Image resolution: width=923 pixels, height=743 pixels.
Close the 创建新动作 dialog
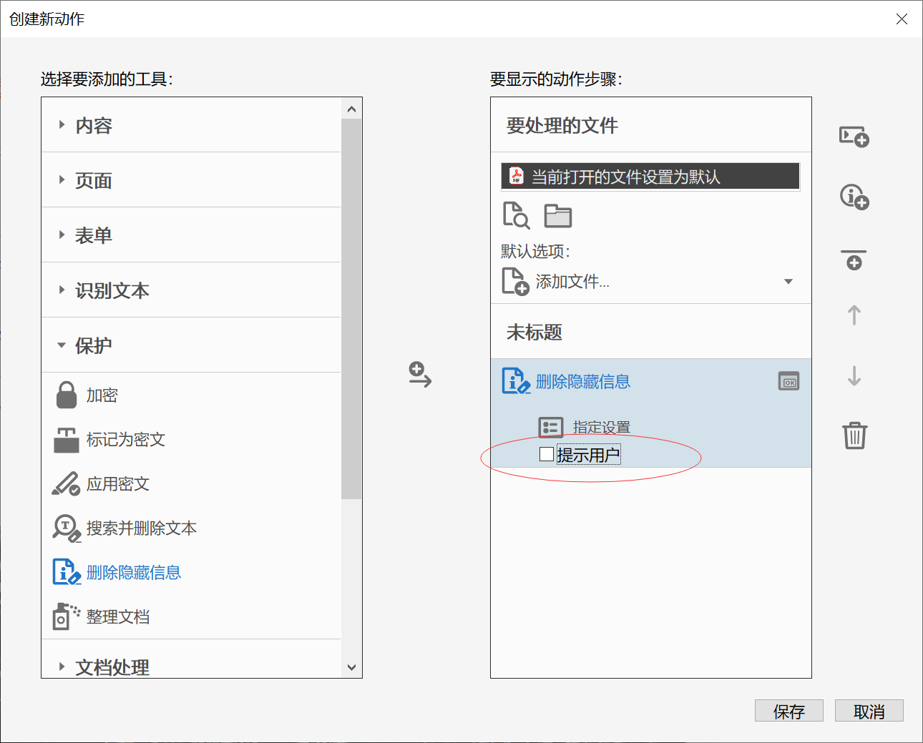(902, 19)
